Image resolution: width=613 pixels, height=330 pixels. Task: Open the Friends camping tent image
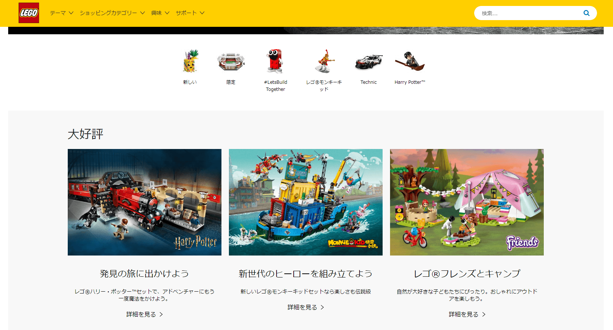point(467,202)
